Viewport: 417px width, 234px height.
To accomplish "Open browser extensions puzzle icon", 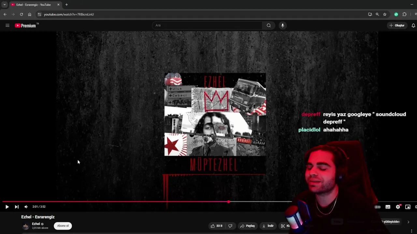I will pos(405,14).
